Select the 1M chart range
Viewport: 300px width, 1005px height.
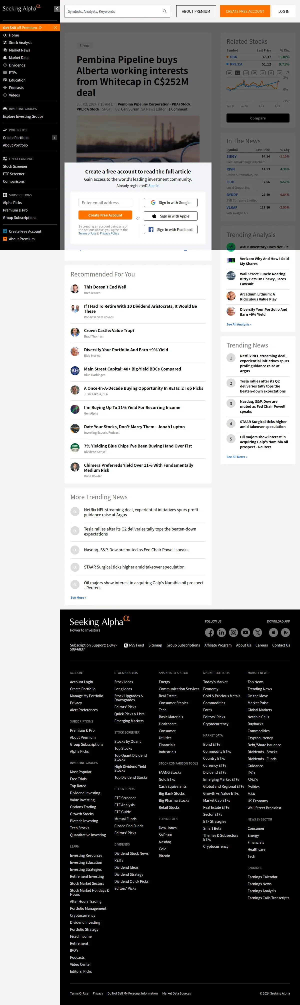(x=246, y=72)
